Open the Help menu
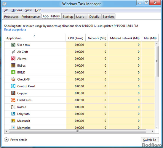 (38, 10)
